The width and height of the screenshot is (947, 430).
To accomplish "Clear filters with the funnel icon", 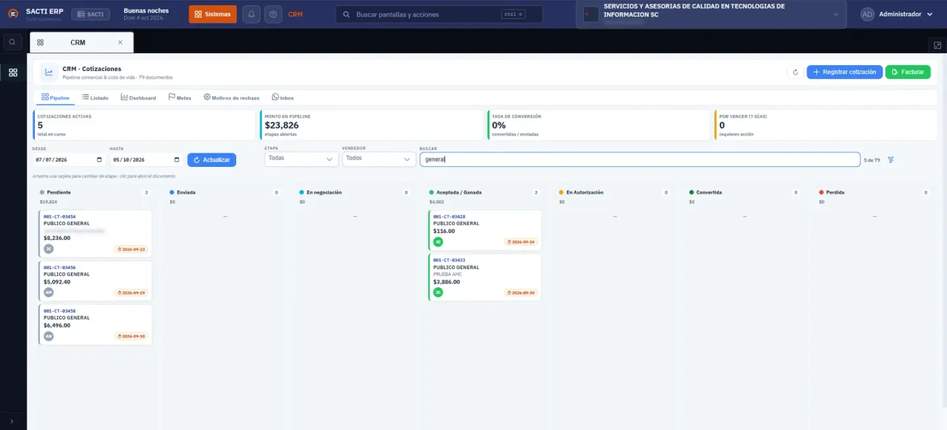I will pos(890,160).
